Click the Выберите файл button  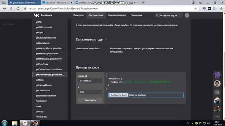[119, 95]
